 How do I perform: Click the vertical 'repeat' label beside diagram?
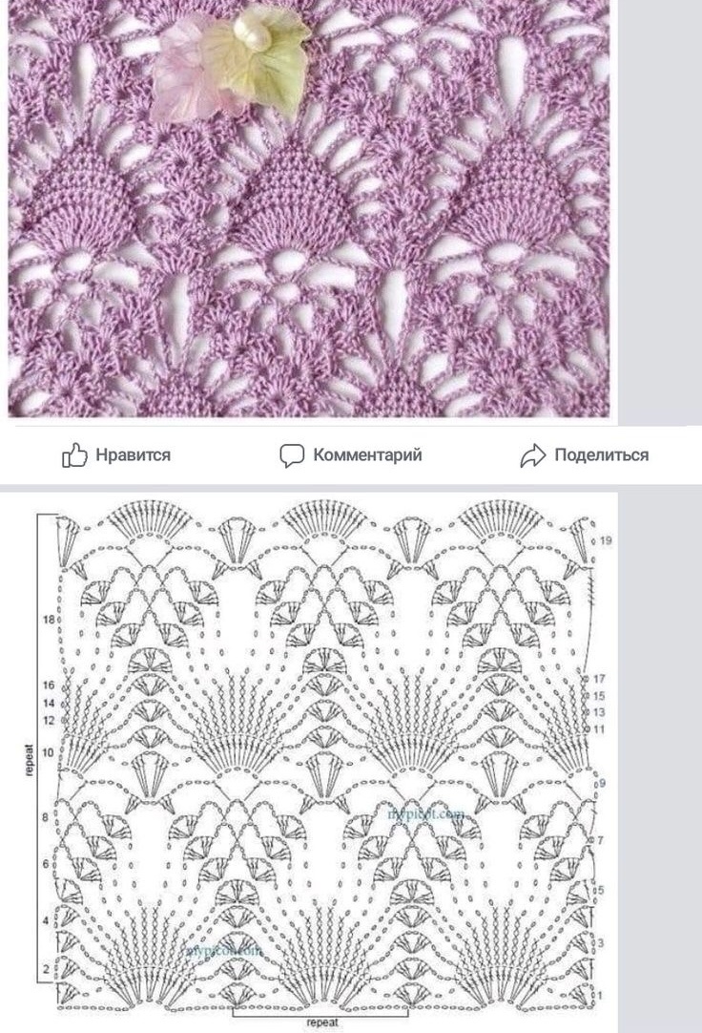click(29, 760)
